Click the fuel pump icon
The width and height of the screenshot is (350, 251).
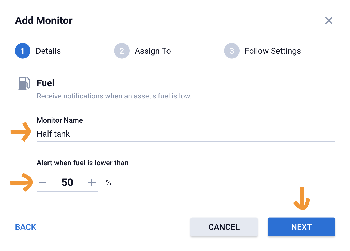click(25, 83)
